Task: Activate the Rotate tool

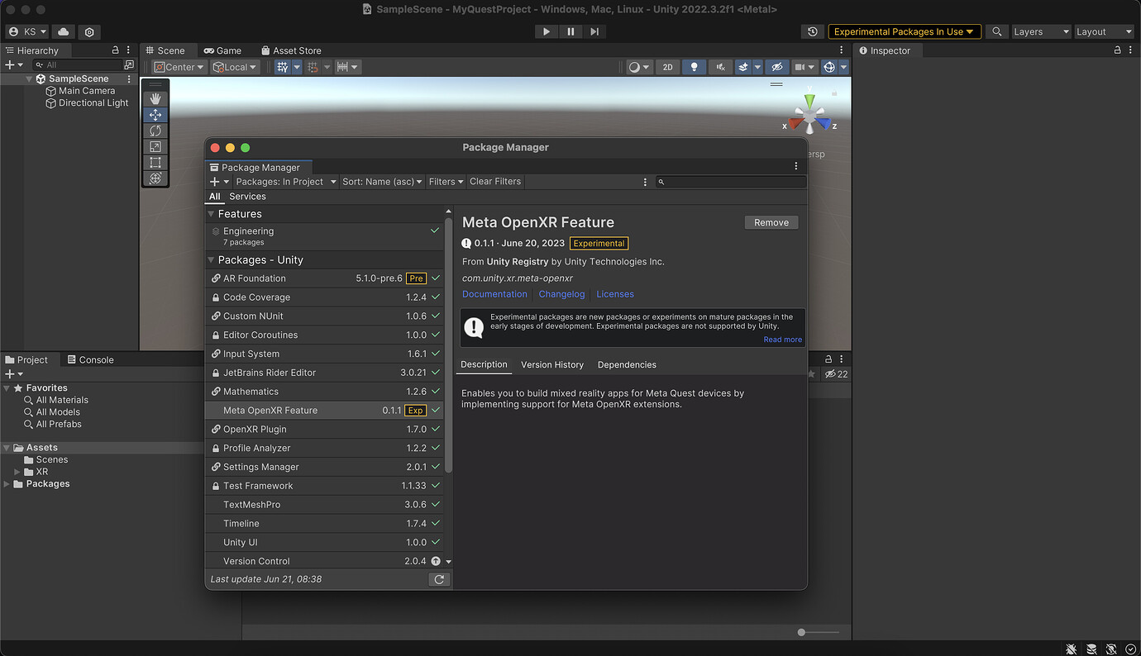Action: coord(155,131)
